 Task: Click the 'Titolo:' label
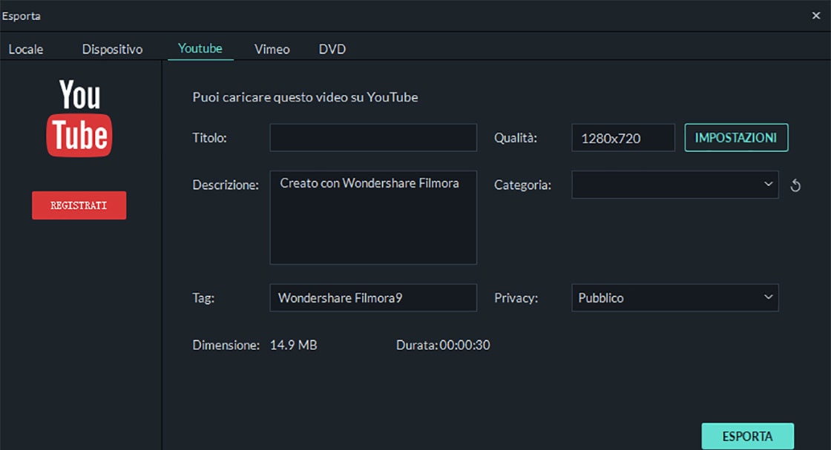[209, 138]
